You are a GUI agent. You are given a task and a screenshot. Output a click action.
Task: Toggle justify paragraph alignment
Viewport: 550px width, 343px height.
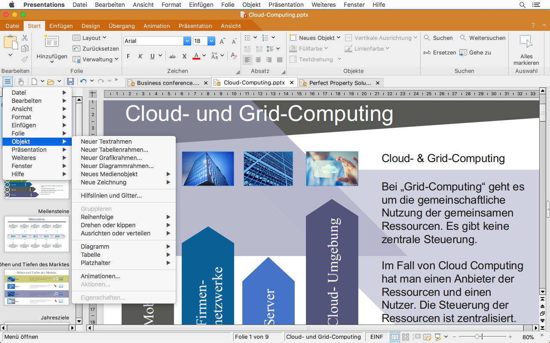tap(280, 60)
